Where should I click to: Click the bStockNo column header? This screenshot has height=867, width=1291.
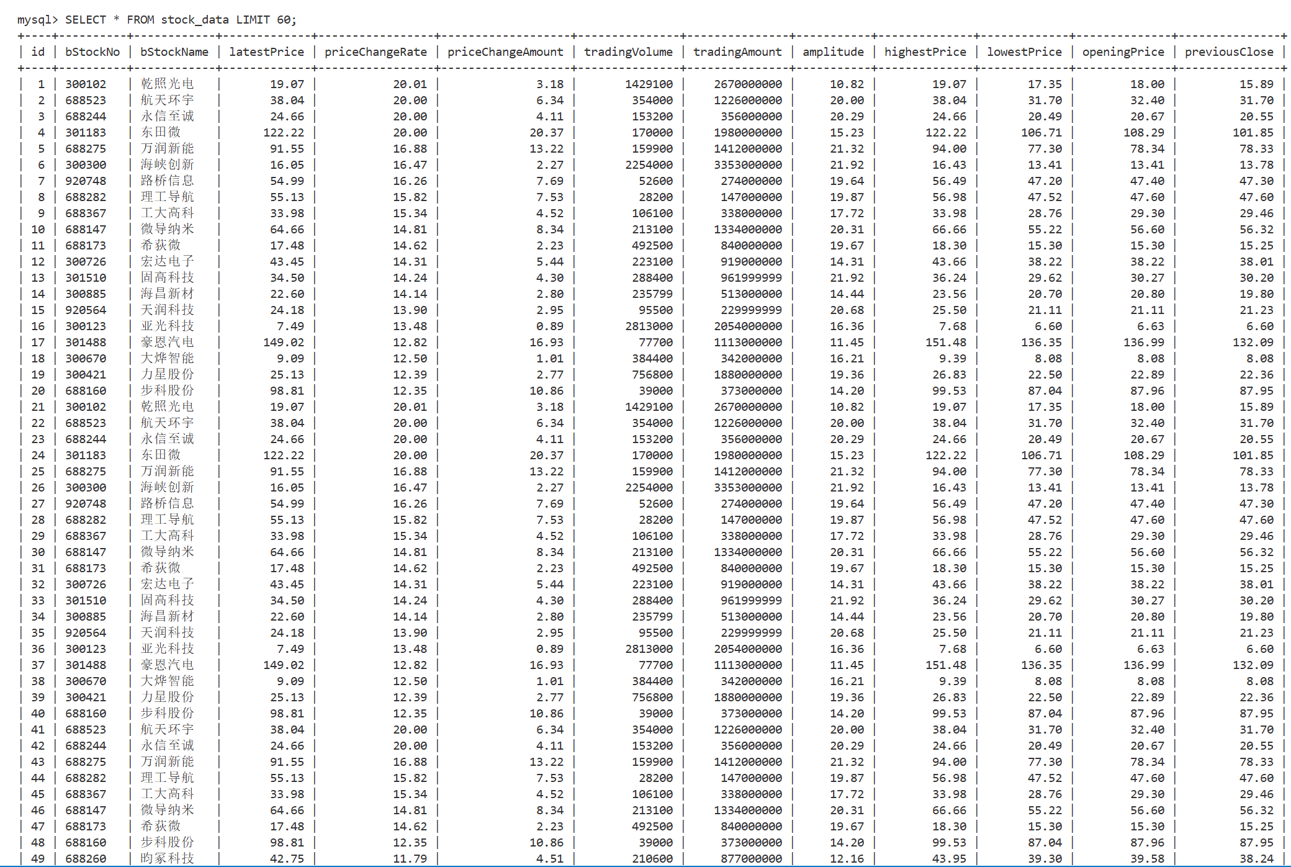click(92, 52)
